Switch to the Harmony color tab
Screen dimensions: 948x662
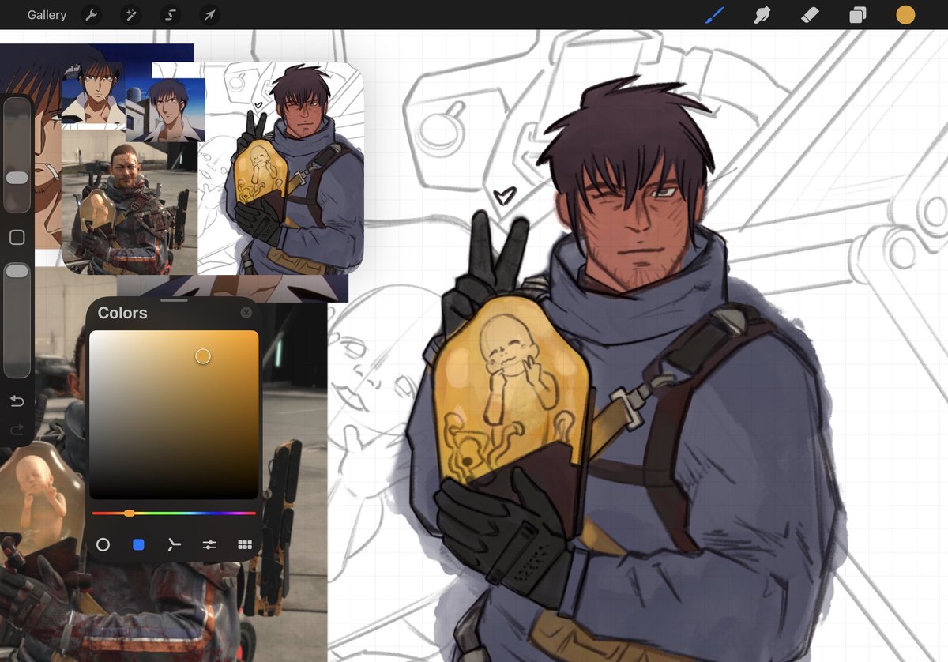point(175,544)
